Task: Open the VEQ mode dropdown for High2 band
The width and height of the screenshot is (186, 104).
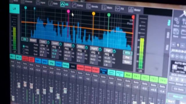Action: coord(95,53)
